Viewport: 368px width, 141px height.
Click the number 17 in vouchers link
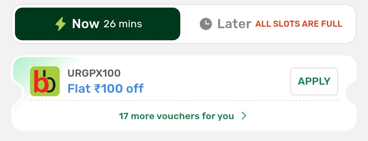point(124,116)
